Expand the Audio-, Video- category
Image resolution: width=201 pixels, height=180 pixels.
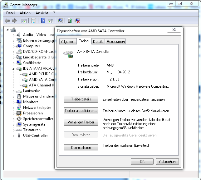[13, 35]
